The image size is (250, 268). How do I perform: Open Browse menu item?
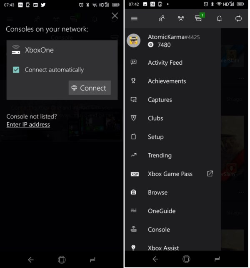[x=172, y=192]
